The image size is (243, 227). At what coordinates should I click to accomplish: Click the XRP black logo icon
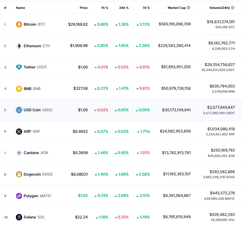pos(19,131)
